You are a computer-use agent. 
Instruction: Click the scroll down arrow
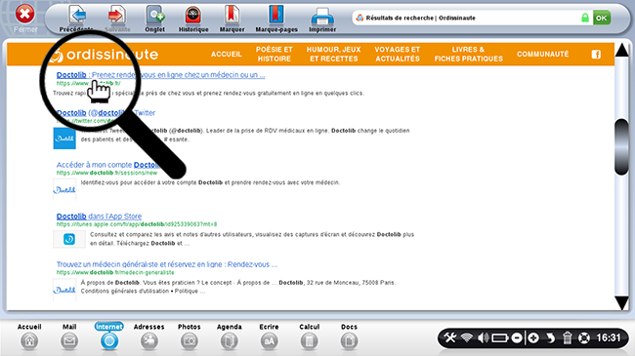click(x=621, y=302)
